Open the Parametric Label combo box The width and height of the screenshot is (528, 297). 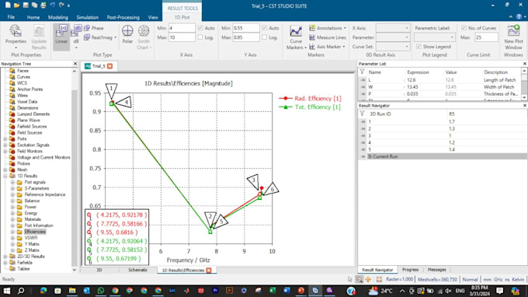(x=434, y=37)
